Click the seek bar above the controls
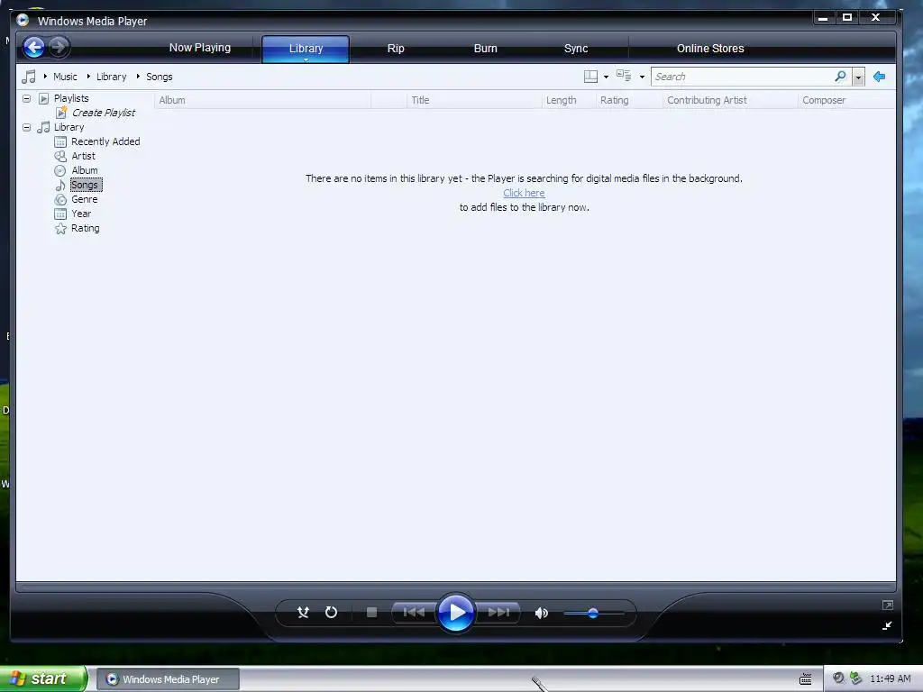This screenshot has height=692, width=923. click(456, 587)
